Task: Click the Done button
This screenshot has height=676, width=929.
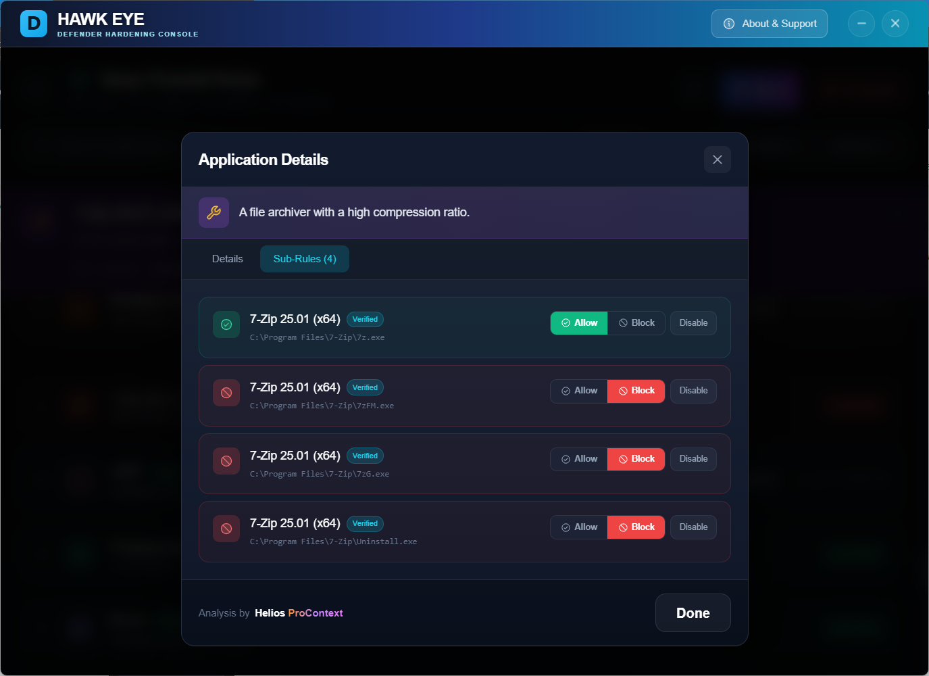Action: point(693,613)
